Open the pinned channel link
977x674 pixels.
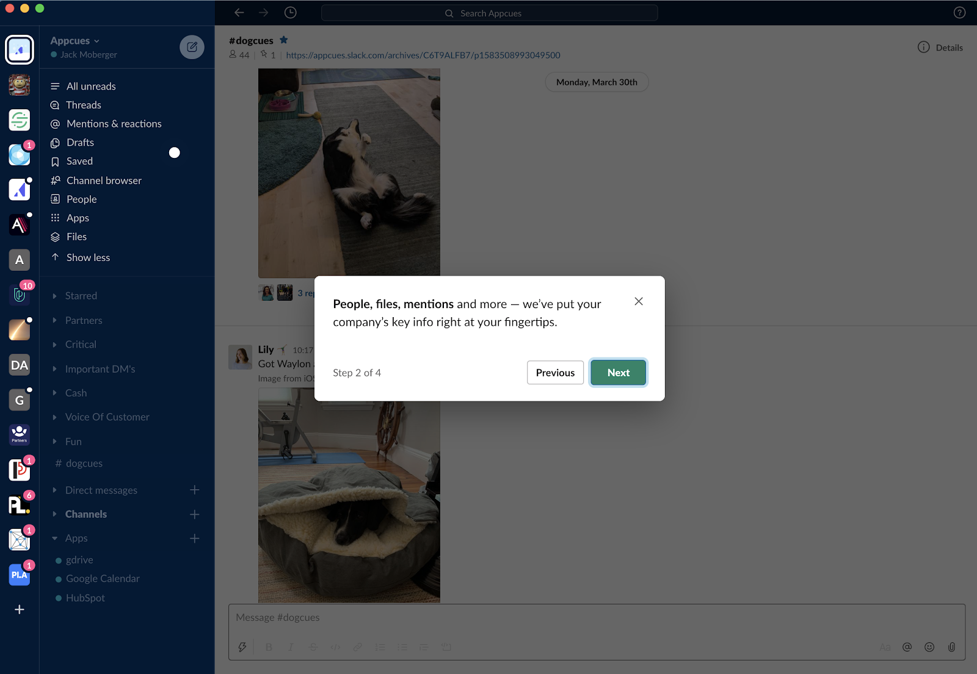[423, 55]
